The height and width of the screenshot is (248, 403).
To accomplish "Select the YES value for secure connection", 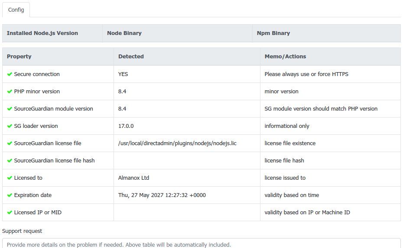I will [x=123, y=74].
